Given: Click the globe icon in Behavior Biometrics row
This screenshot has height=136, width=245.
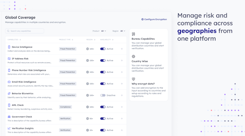Looking at the screenshot, I should [x=88, y=95].
